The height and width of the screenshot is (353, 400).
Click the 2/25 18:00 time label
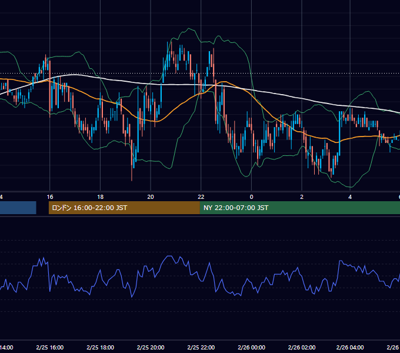pyautogui.click(x=100, y=347)
